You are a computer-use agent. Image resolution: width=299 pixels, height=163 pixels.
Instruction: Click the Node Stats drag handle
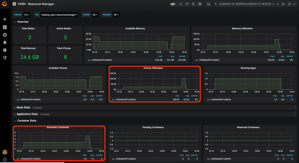click(x=295, y=108)
